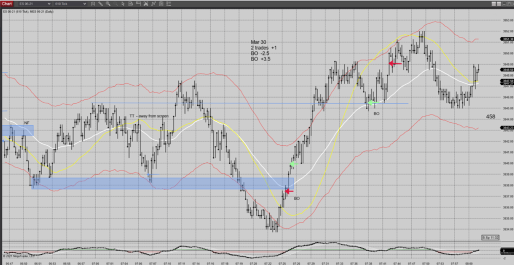
Task: Expand the ES 06-21 instrument dropdown
Action: tap(33, 4)
